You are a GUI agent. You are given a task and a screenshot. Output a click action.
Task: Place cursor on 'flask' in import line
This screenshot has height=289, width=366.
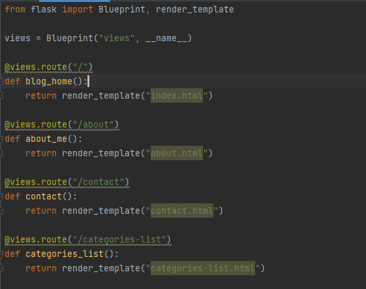point(44,10)
